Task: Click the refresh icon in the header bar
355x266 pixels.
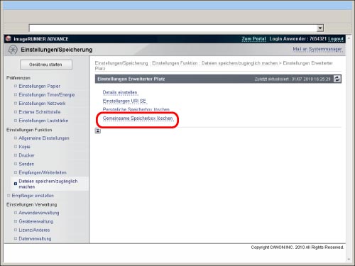Action: coord(337,79)
